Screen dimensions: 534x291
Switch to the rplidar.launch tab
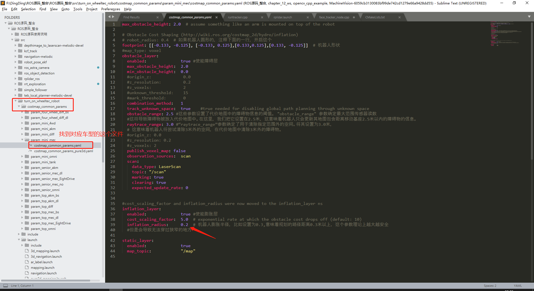[283, 17]
